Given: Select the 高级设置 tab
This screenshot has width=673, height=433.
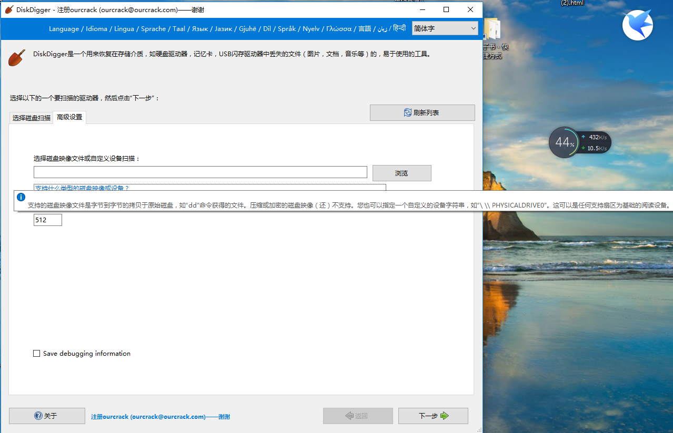Looking at the screenshot, I should [x=69, y=117].
